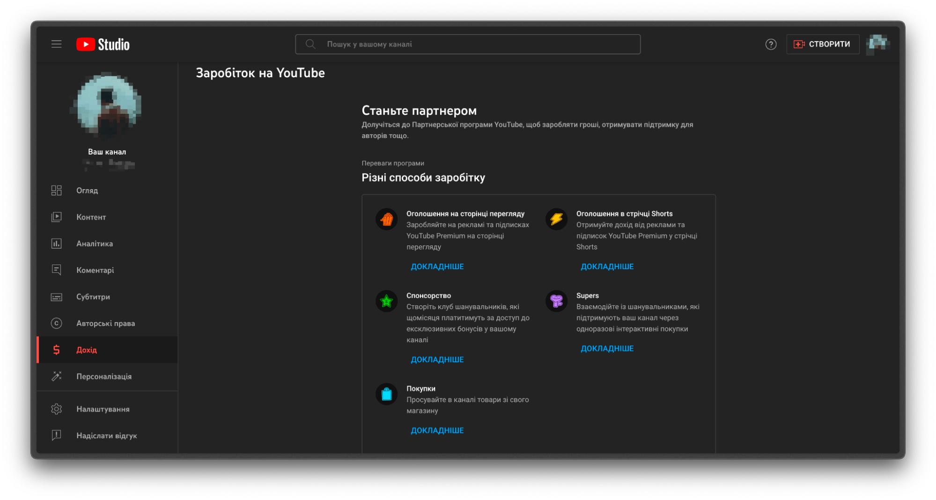Click the YouTube Studio logo
Viewport: 936px width, 500px height.
[103, 44]
